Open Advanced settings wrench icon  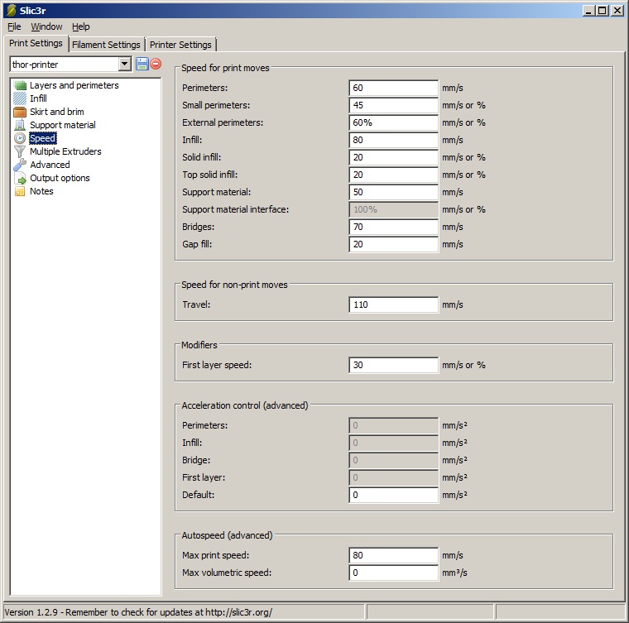tap(21, 165)
